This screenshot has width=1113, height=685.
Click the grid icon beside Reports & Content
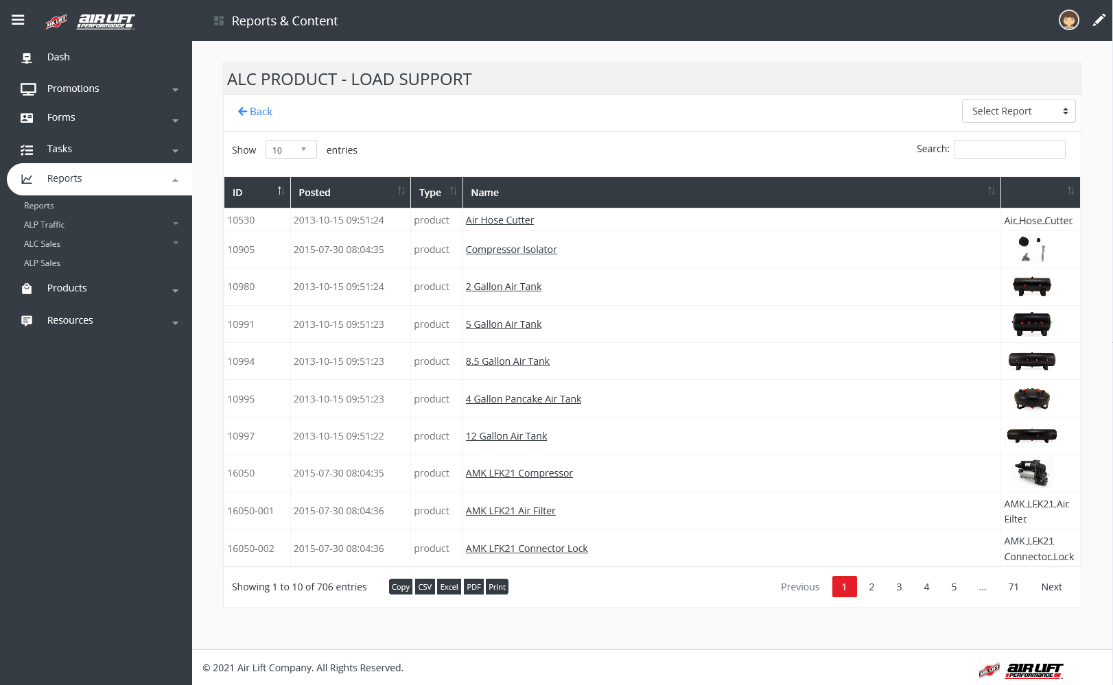tap(219, 21)
